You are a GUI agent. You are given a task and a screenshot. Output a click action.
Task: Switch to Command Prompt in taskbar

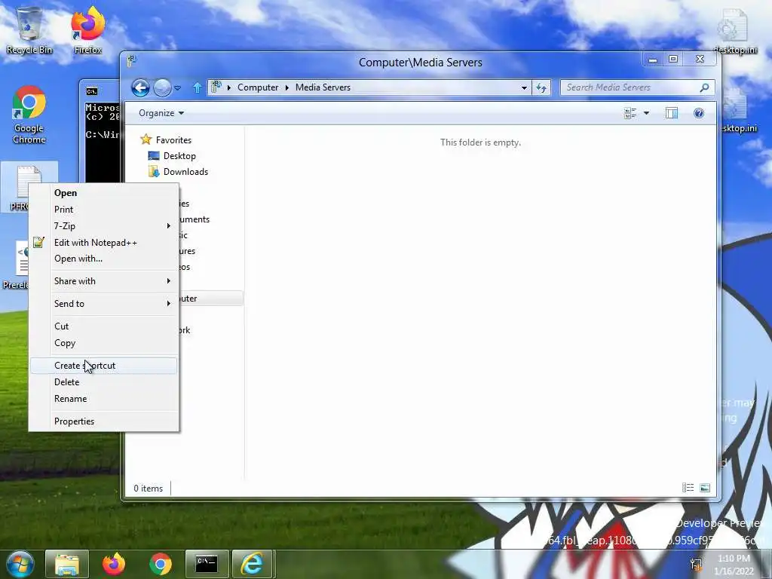tap(207, 564)
